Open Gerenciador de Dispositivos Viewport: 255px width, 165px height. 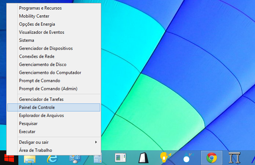tap(54, 48)
